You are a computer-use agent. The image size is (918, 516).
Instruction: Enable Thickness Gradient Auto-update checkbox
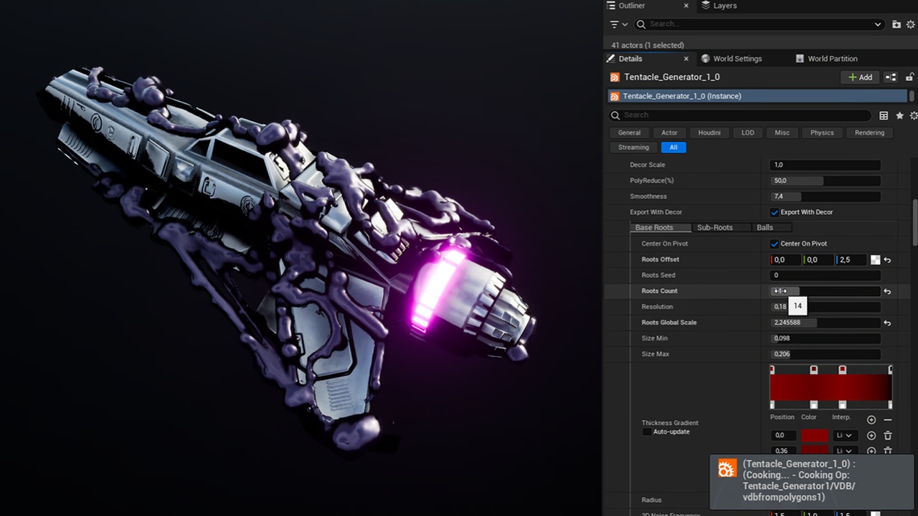tap(647, 432)
